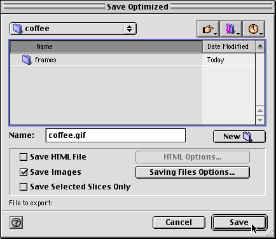Enable the Save HTML File checkbox
The width and height of the screenshot is (276, 239).
pos(24,157)
